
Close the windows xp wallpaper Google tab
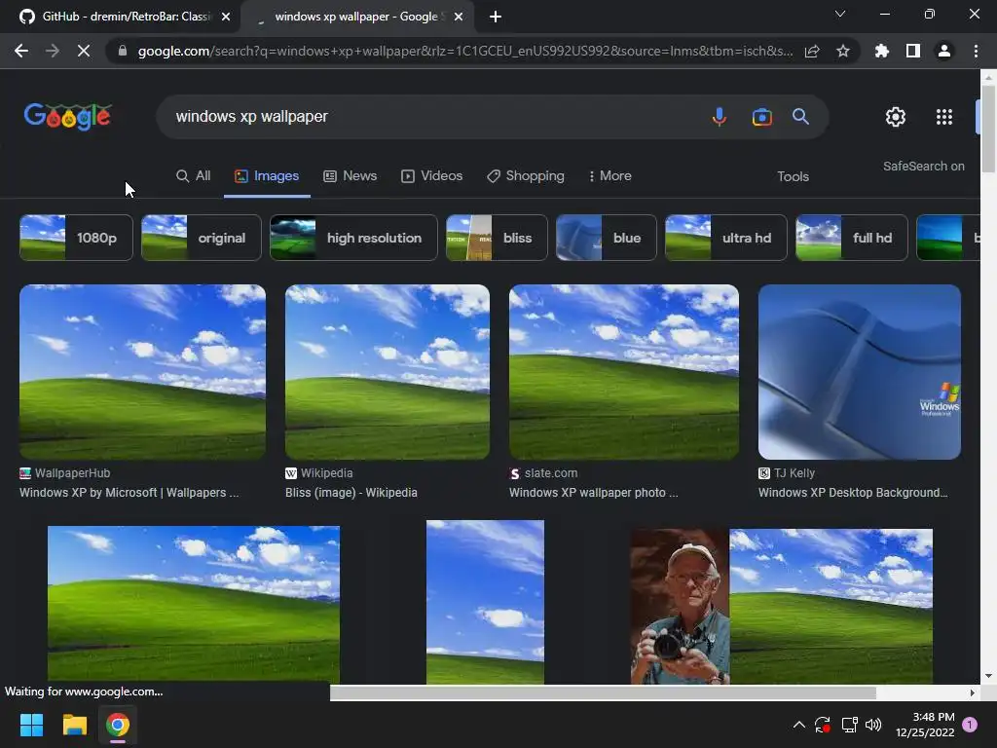[459, 17]
